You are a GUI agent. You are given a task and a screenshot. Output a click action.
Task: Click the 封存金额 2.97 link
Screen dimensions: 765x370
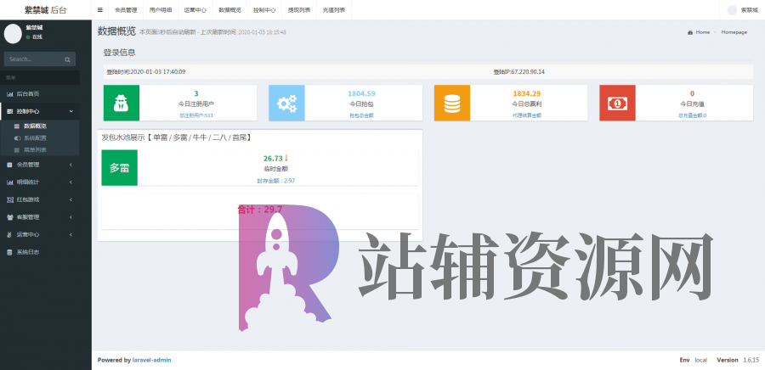[276, 181]
